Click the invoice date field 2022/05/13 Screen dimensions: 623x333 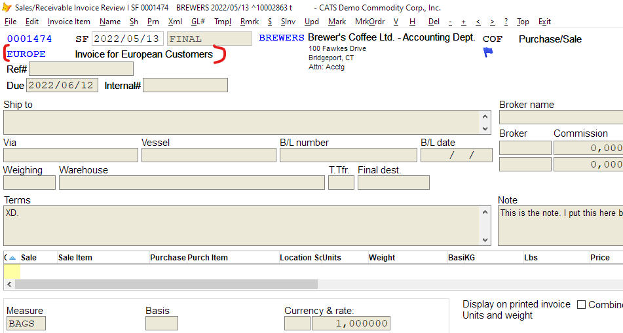point(127,39)
